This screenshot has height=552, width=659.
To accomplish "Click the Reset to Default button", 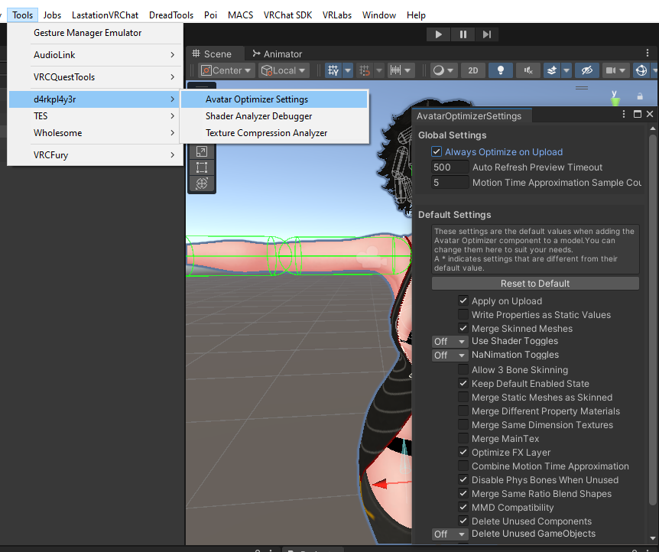I will (535, 284).
